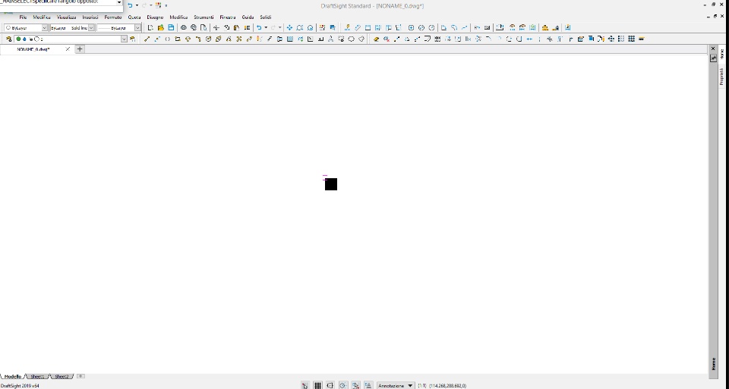Toggle Grid display in status bar
Image resolution: width=729 pixels, height=389 pixels.
click(317, 385)
